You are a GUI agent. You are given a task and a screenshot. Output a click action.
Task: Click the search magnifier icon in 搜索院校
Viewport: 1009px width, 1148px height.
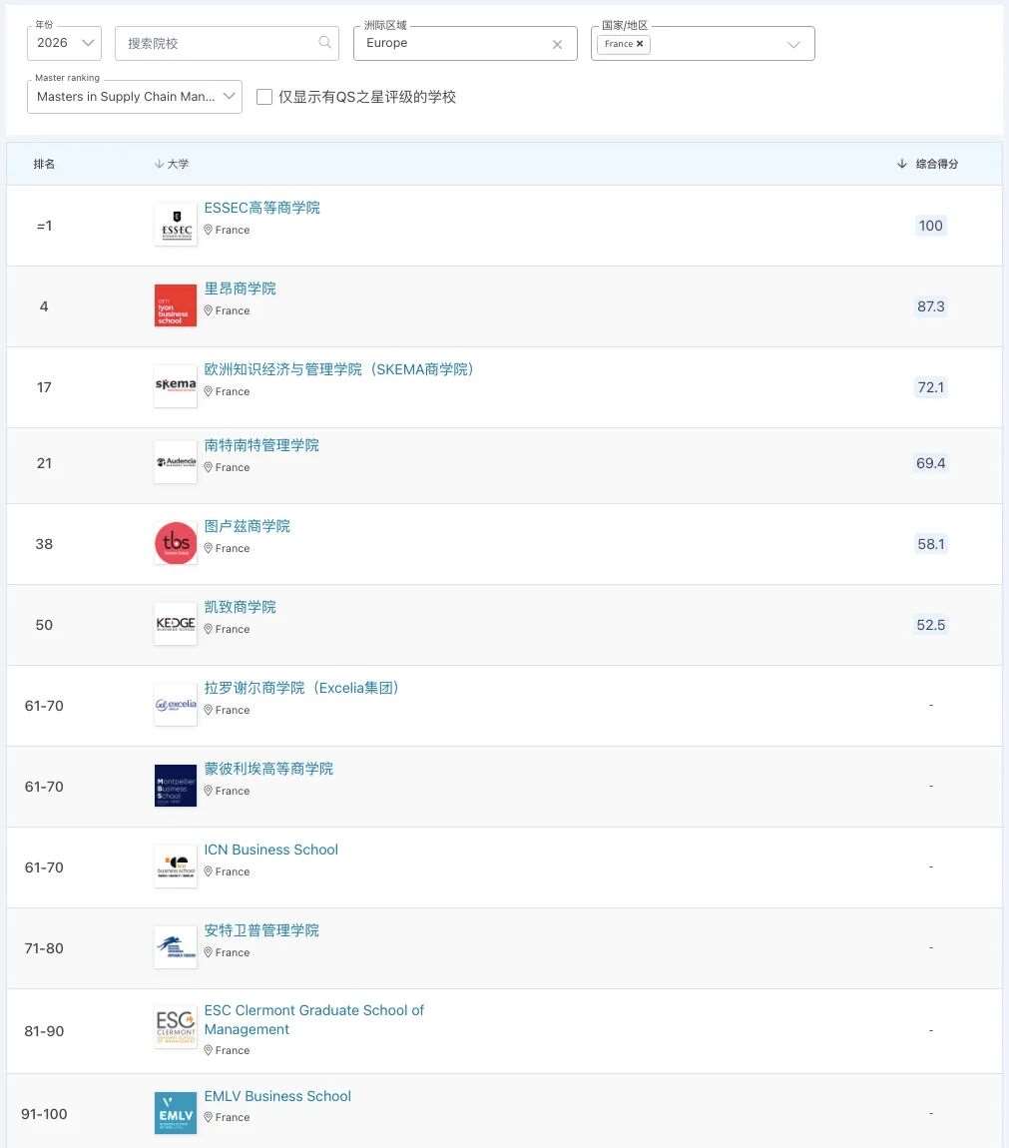pos(324,43)
